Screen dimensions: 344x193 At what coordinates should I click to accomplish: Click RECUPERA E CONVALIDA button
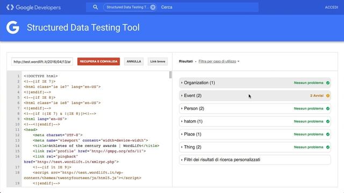(98, 62)
